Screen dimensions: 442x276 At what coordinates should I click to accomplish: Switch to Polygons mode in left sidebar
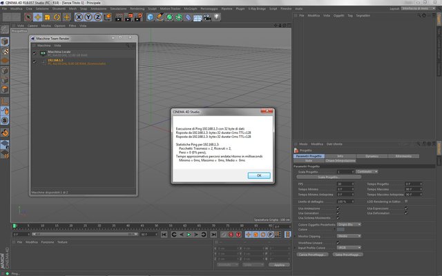coord(5,89)
